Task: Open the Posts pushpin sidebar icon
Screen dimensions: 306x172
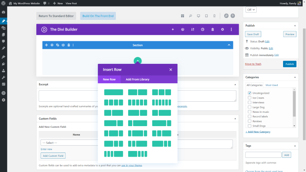Action: click(3, 21)
